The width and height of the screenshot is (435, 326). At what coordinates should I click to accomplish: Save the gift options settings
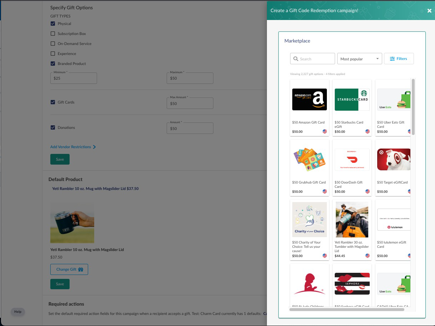pos(60,159)
